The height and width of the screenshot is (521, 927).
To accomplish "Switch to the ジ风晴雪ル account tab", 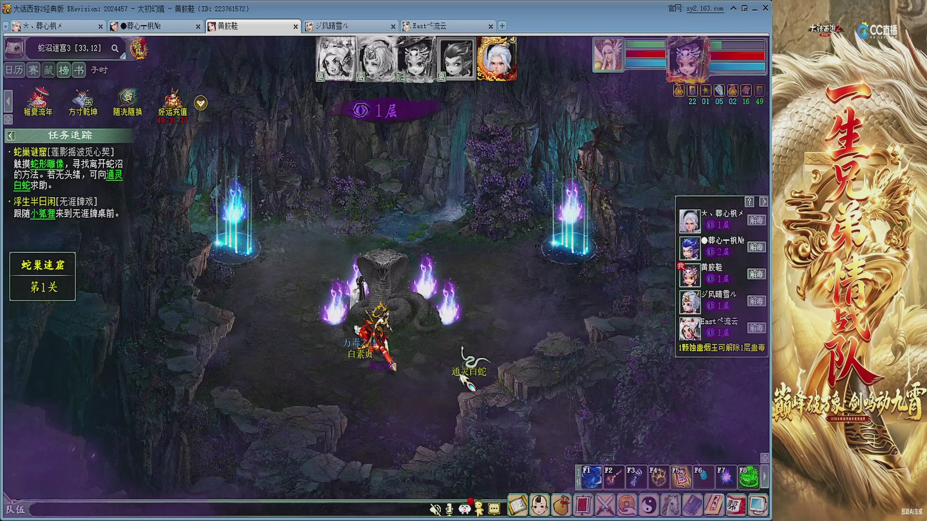I will [x=351, y=26].
